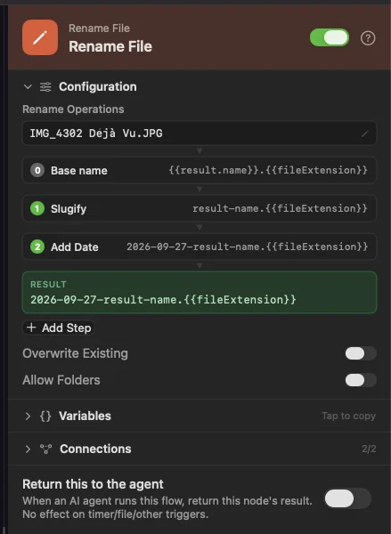Open the help question mark icon
391x534 pixels.
(368, 38)
